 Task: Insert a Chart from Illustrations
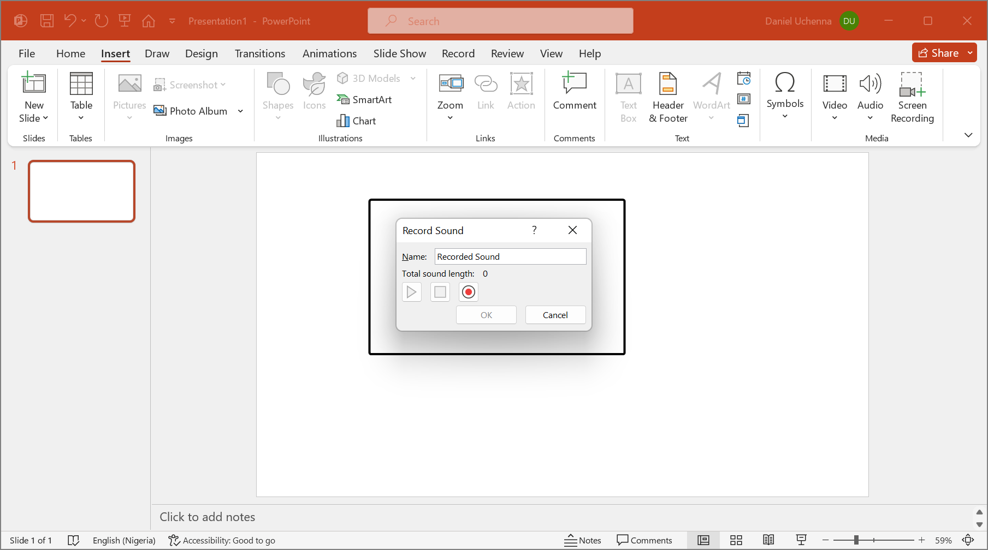click(x=357, y=121)
